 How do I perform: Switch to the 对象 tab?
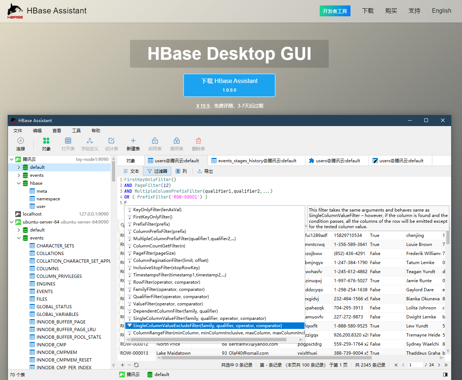pos(131,161)
